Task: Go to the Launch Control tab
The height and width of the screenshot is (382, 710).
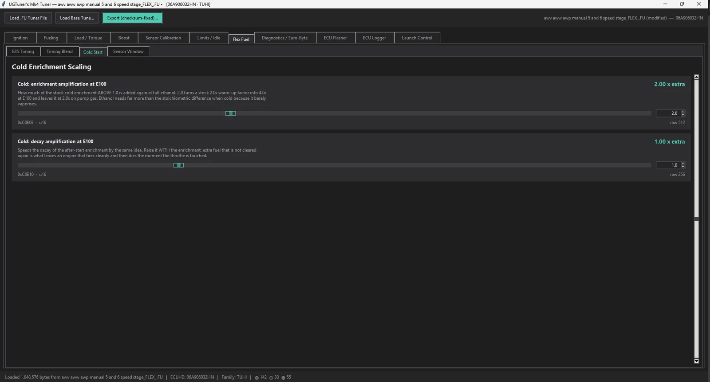Action: (417, 38)
